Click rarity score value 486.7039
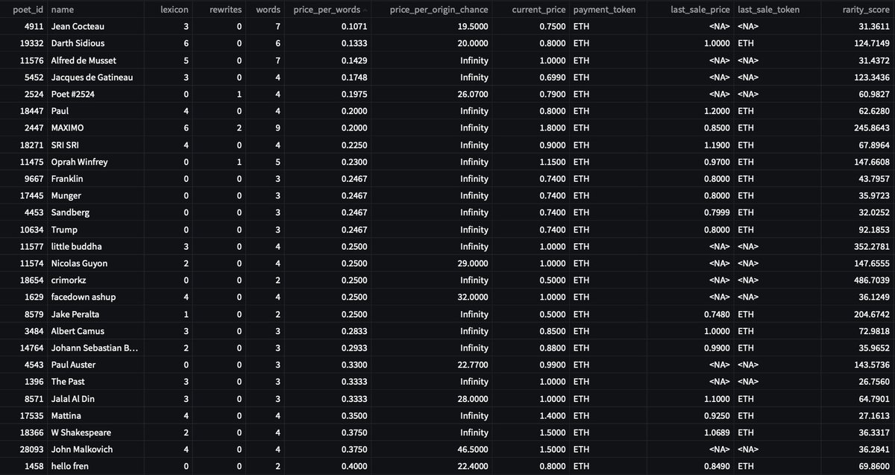The width and height of the screenshot is (895, 475). point(874,280)
